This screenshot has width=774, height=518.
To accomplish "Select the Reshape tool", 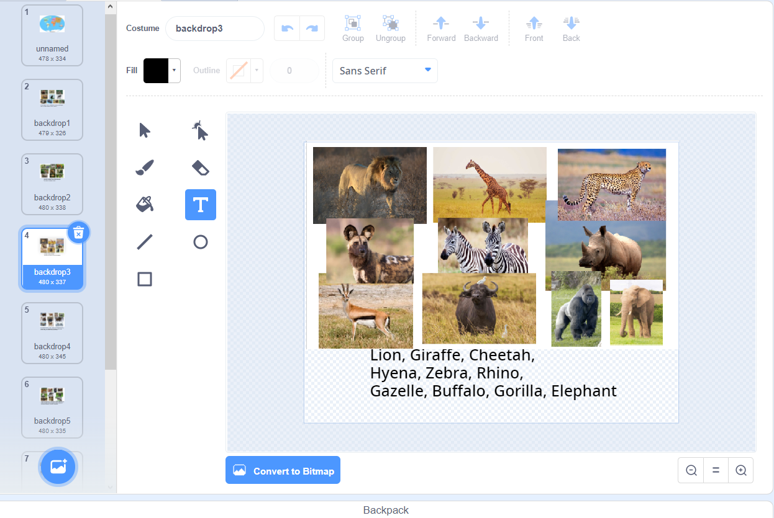I will tap(200, 130).
